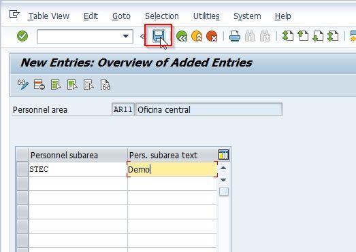356x252 pixels.
Task: Open the Table View menu
Action: pos(48,16)
